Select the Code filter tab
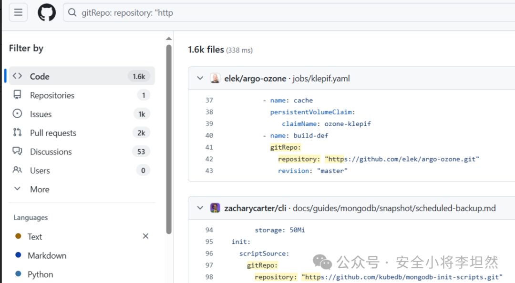Screen dimensions: 515x283 coord(82,76)
